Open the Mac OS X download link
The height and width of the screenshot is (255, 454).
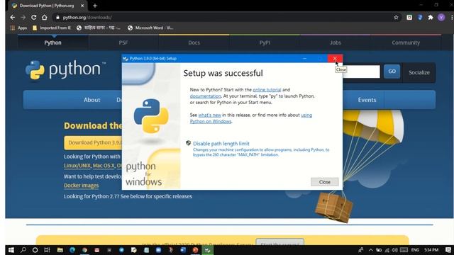click(104, 166)
